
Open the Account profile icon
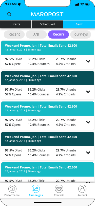[82, 189]
